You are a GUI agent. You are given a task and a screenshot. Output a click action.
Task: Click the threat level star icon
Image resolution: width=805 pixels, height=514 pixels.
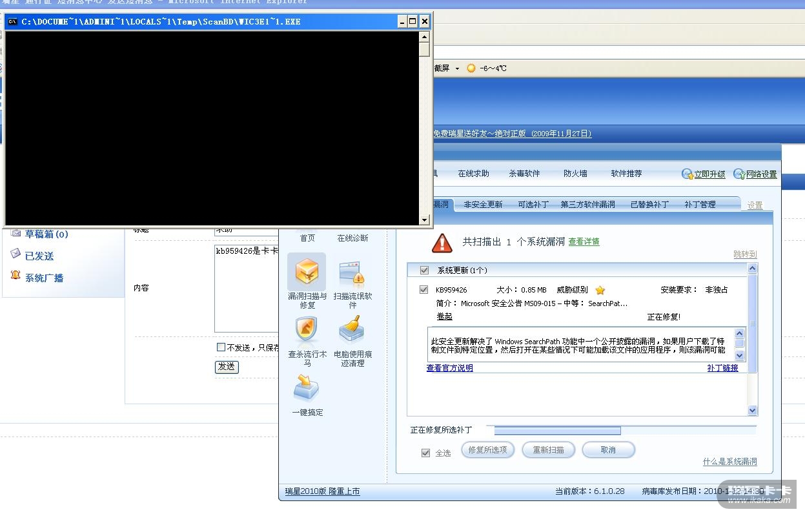click(600, 290)
